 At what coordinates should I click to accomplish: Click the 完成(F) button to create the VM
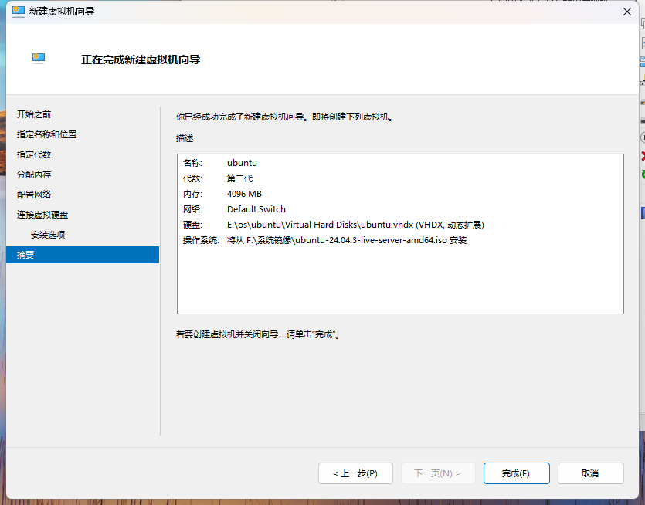coord(516,473)
